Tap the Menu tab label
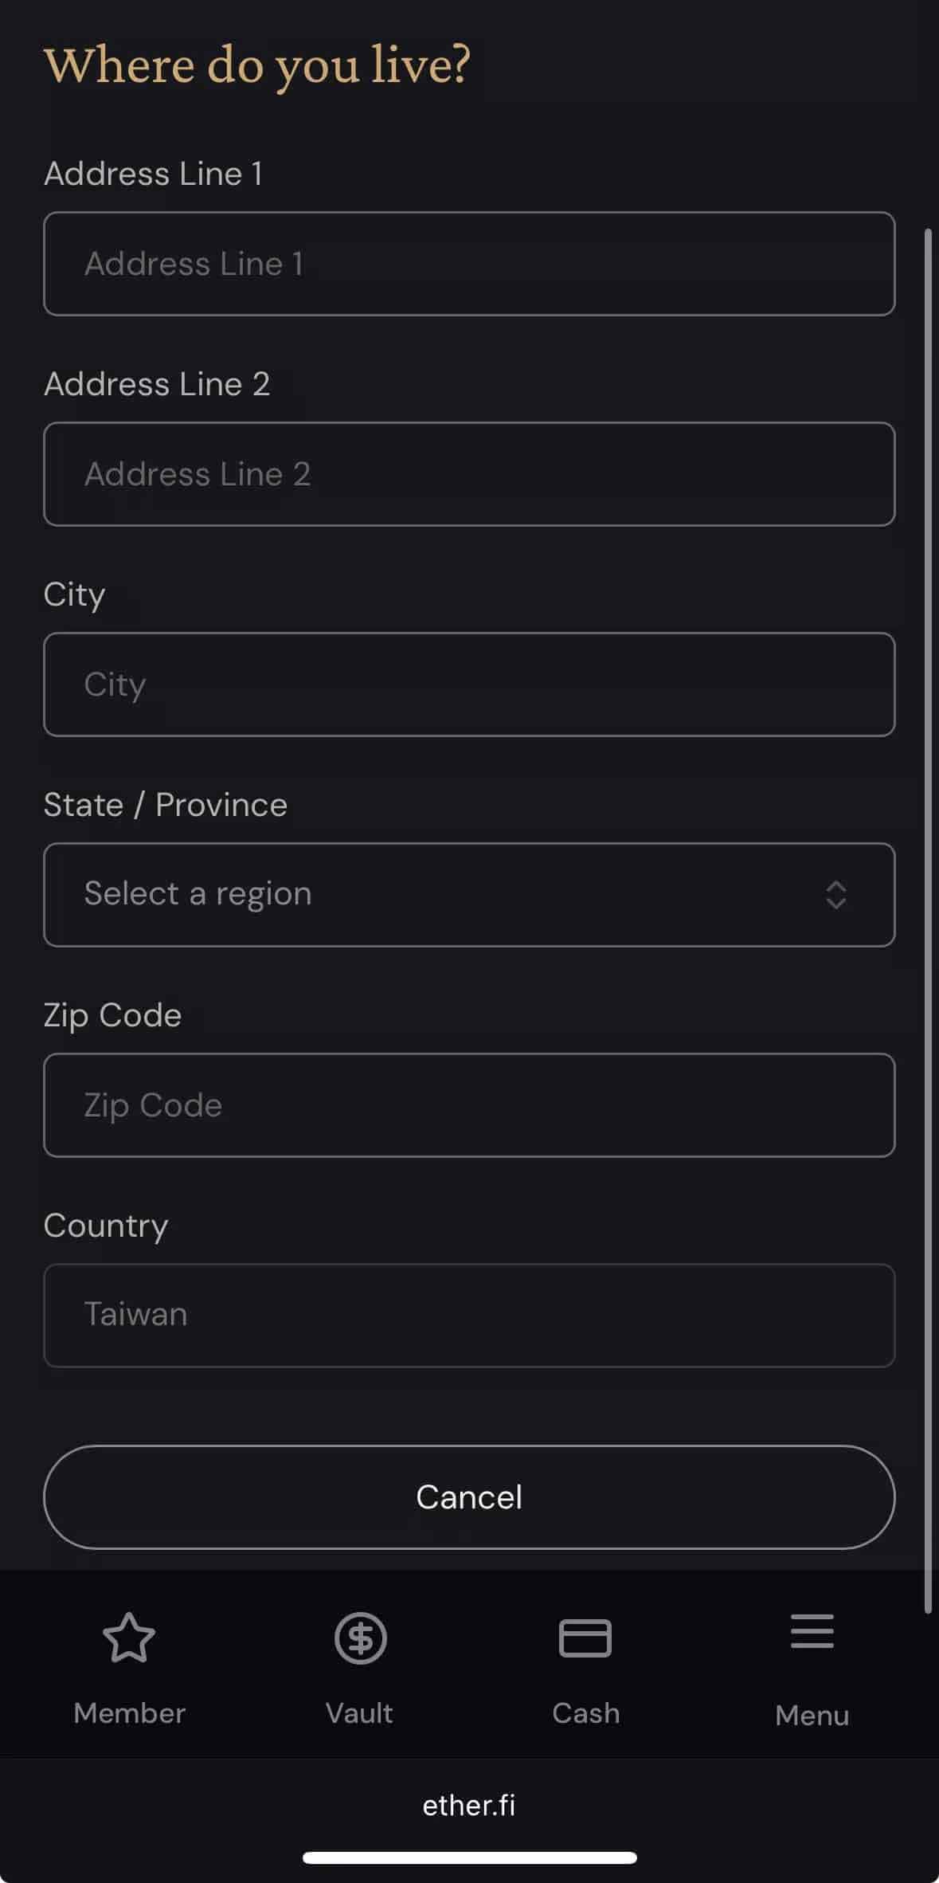Viewport: 939px width, 1883px height. (812, 1715)
